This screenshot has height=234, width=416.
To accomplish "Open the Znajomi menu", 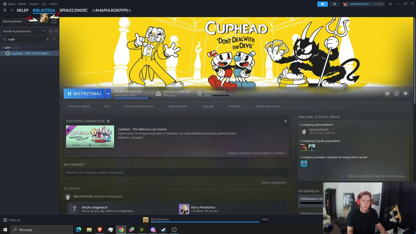I will [x=34, y=4].
